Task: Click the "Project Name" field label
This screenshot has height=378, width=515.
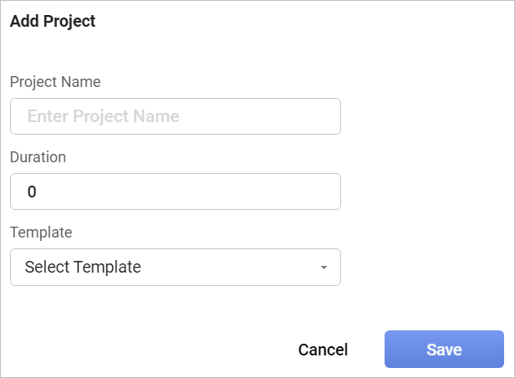Action: click(55, 82)
